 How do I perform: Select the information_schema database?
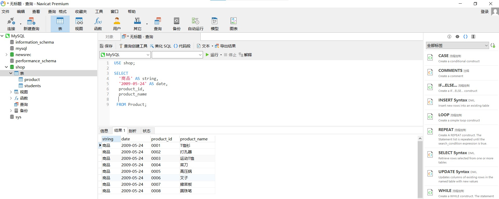[35, 42]
